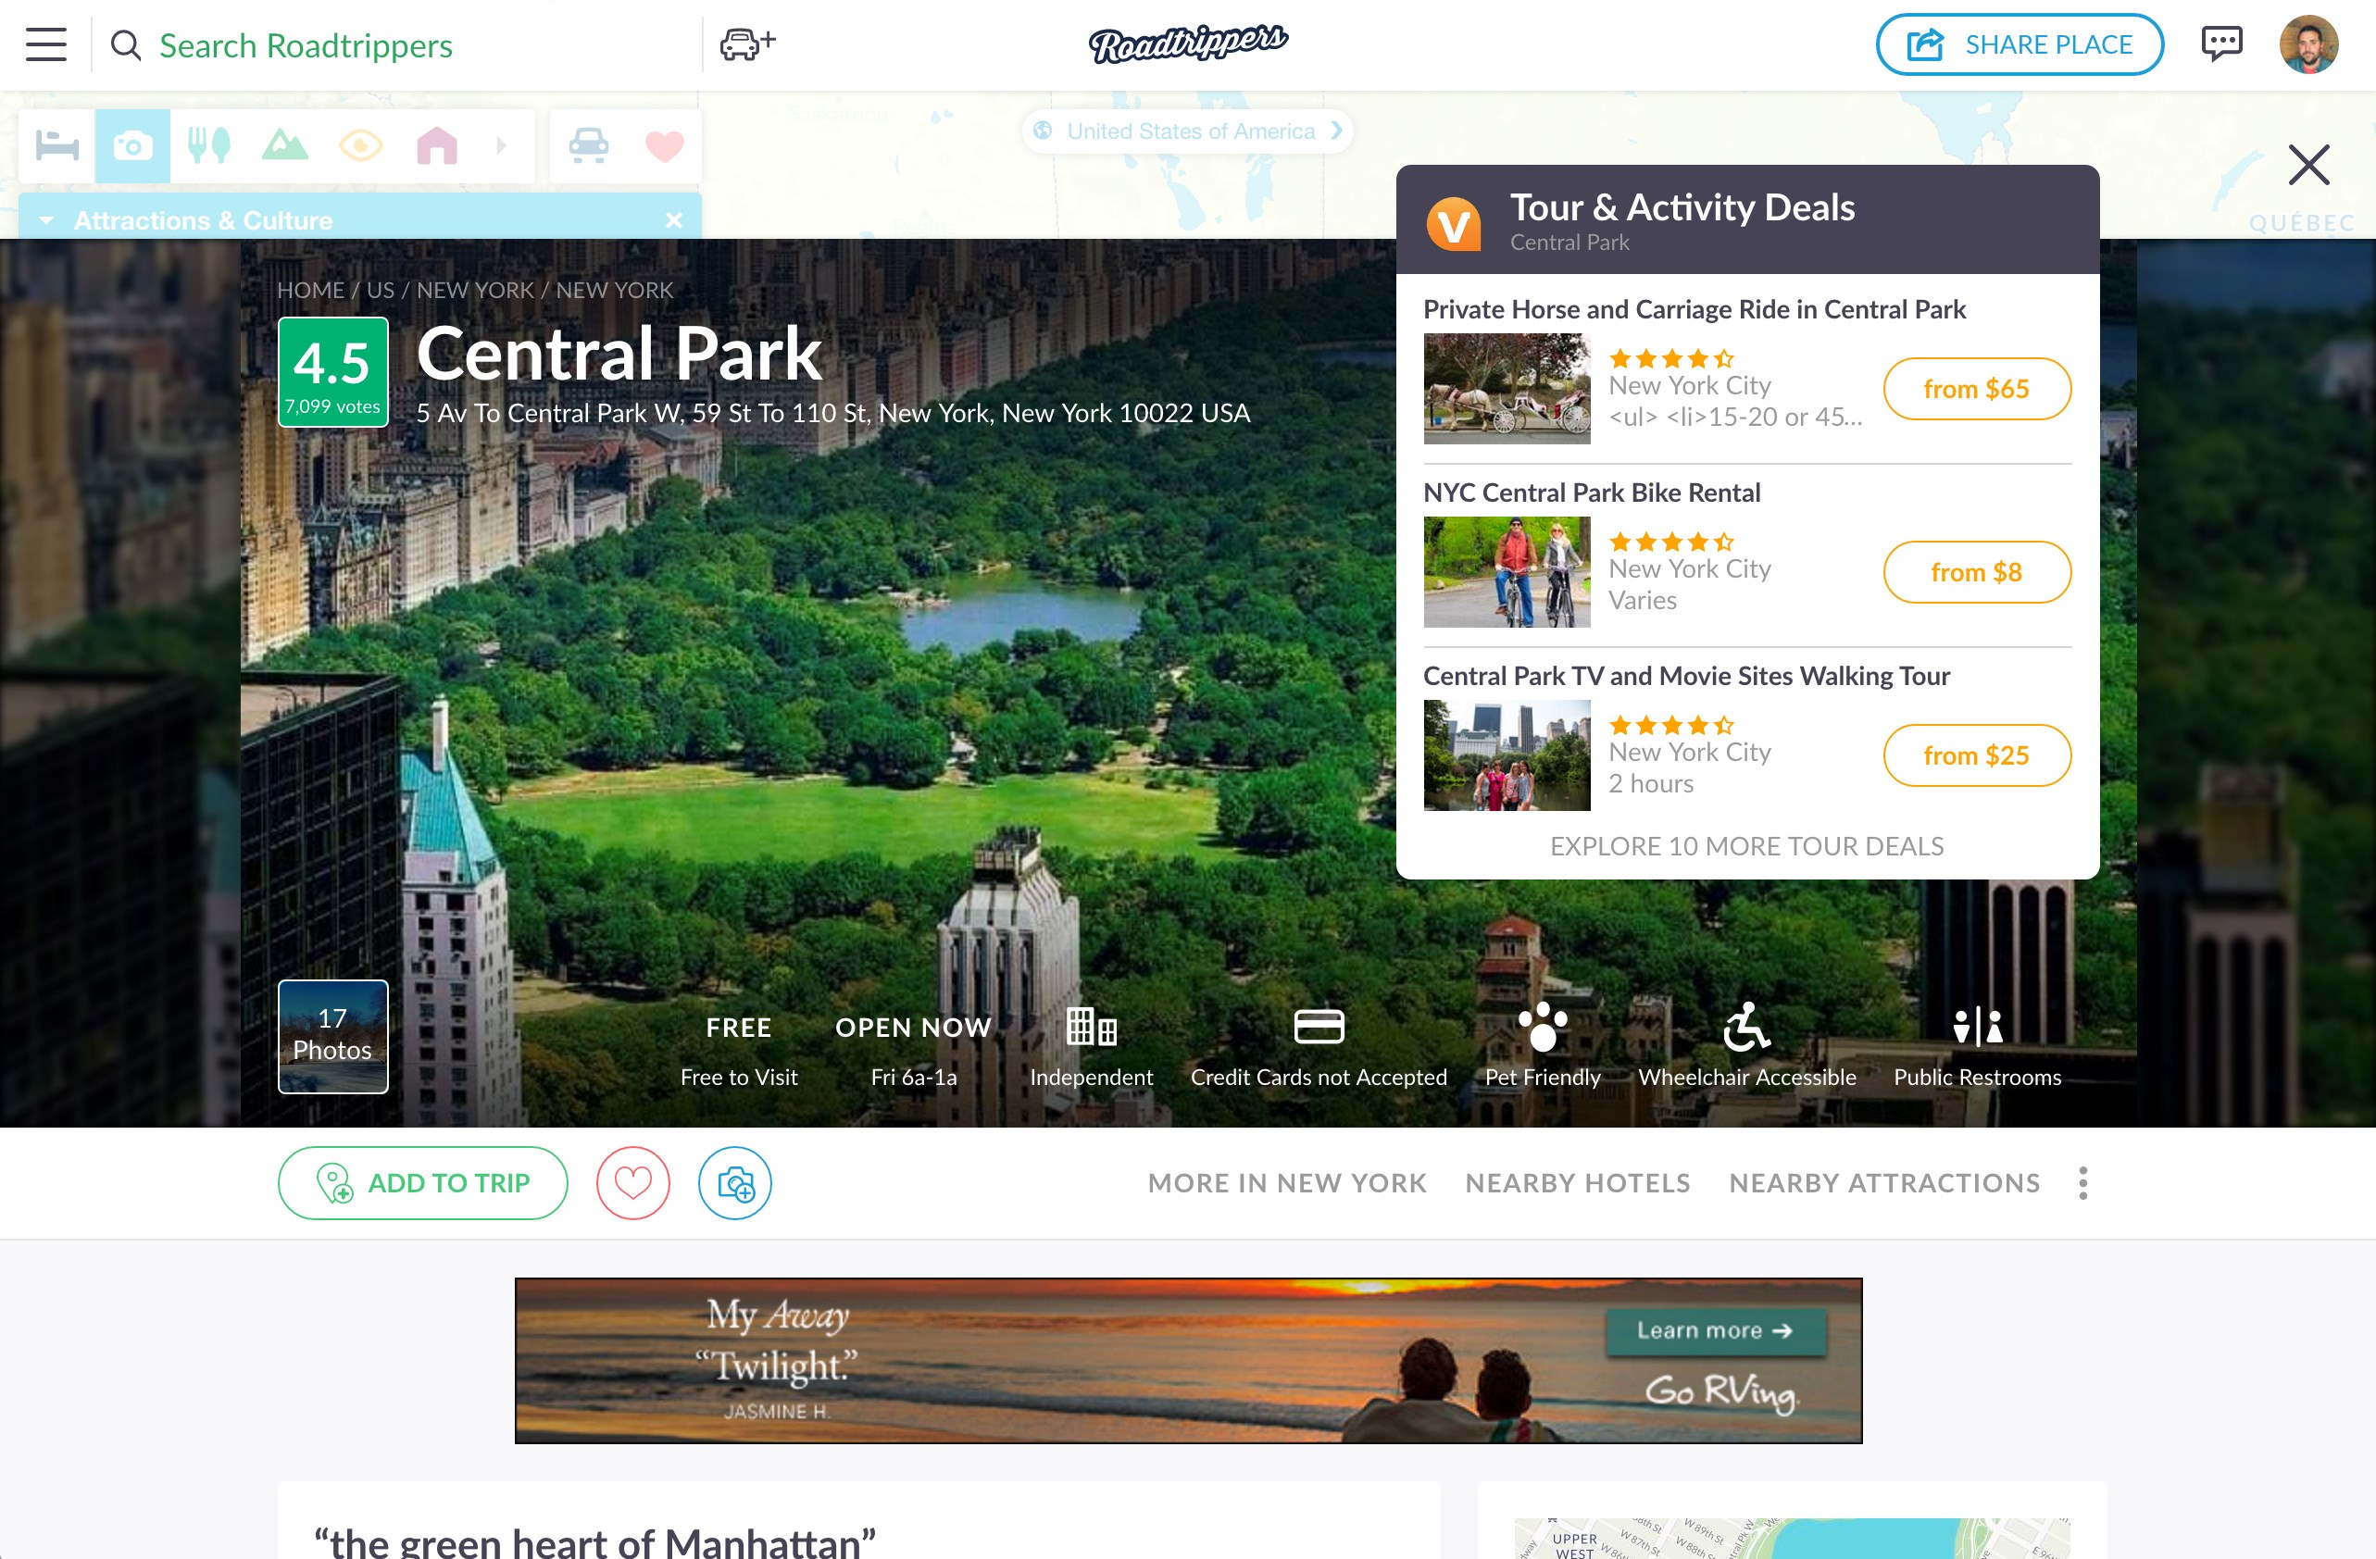Click the Public Restrooms icon
Viewport: 2376px width, 1559px height.
pos(1977,1026)
